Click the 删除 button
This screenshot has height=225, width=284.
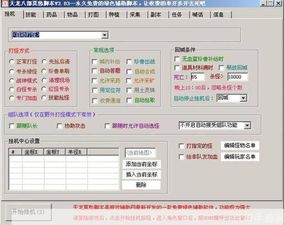pos(141,185)
